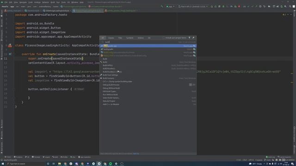Click the user account icon in toolbar
The image size is (296, 166).
pyautogui.click(x=294, y=6)
